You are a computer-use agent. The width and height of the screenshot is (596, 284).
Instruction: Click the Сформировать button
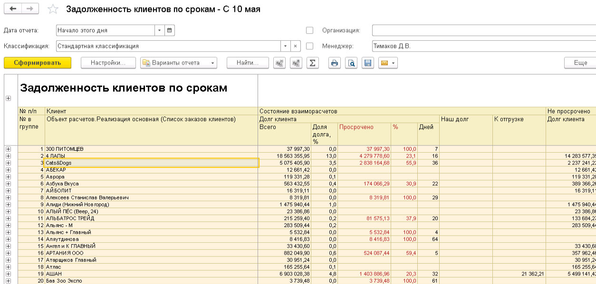point(38,63)
